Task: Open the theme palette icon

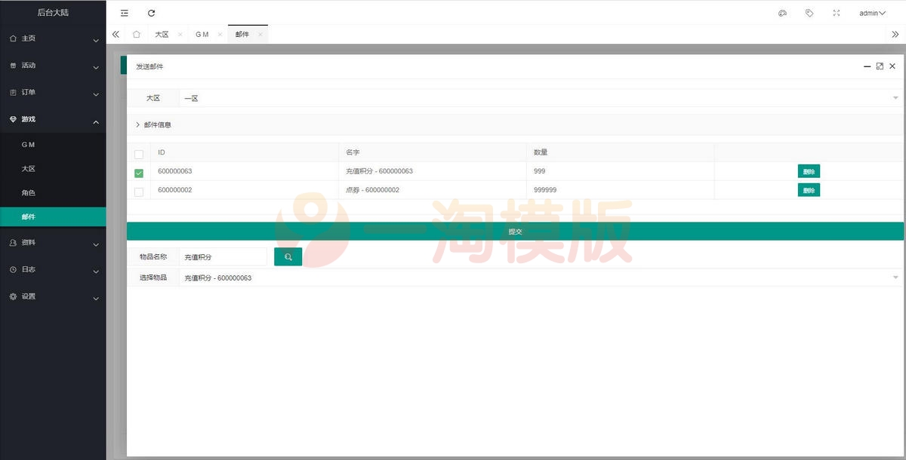Action: tap(782, 13)
